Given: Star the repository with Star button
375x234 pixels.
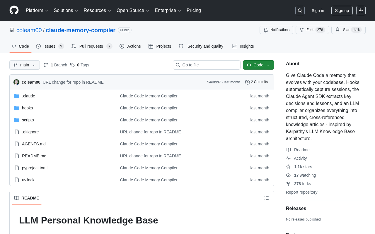Looking at the screenshot, I should tap(348, 30).
